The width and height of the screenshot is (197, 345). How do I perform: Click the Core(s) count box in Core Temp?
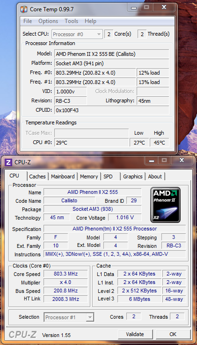(x=109, y=34)
